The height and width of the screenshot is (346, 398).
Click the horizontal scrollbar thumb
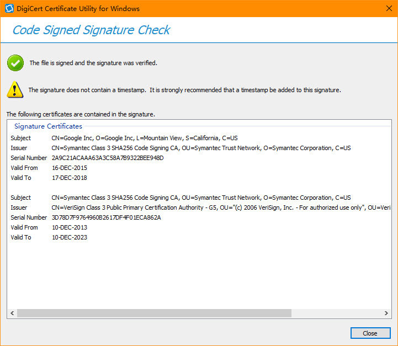[x=155, y=313]
